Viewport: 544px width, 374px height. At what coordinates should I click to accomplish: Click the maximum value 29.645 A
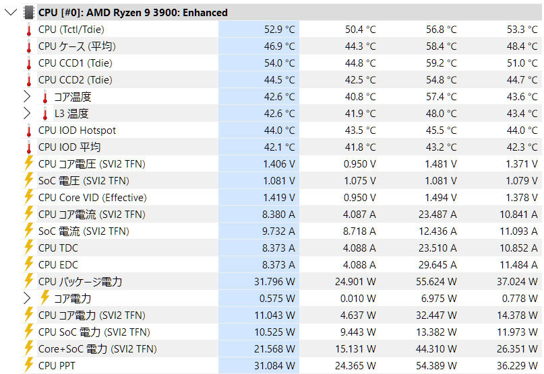(x=437, y=264)
